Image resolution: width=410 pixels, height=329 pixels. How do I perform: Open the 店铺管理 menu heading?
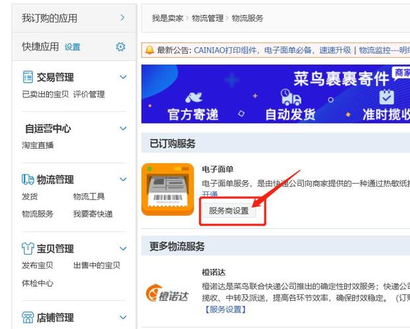click(55, 318)
